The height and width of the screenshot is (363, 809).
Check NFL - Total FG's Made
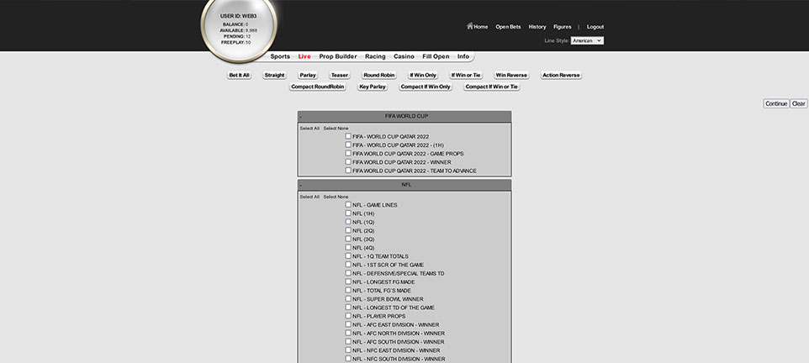pos(348,290)
